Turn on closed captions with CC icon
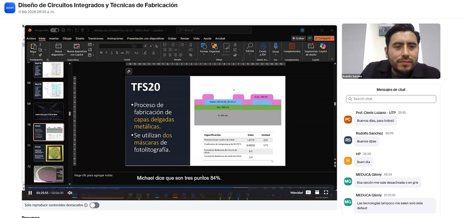464x218 pixels. click(308, 193)
